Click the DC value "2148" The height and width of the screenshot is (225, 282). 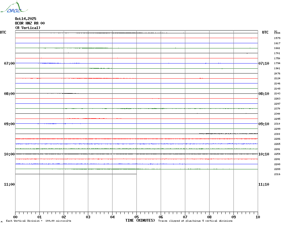[x=277, y=88]
